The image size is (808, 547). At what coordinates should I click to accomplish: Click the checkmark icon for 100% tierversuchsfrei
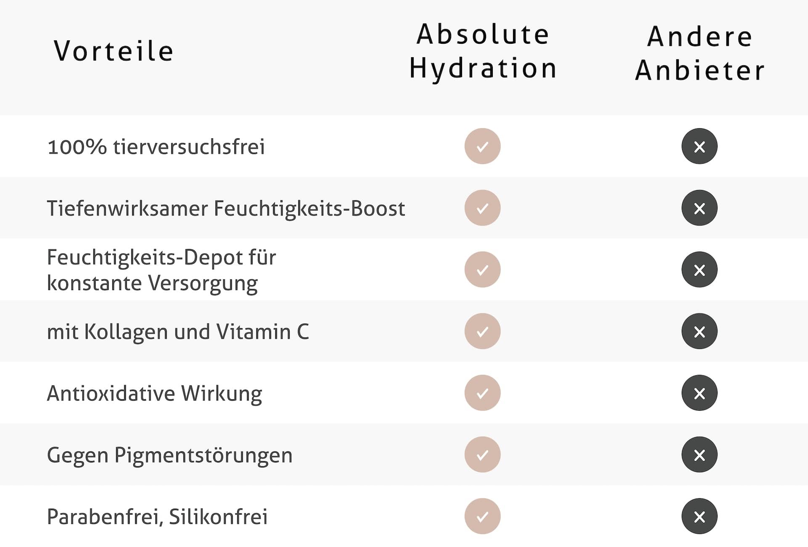click(482, 146)
